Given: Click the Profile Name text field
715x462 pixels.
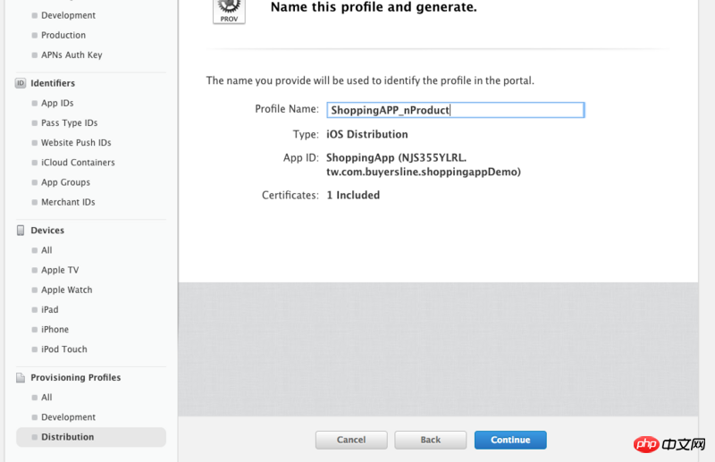Looking at the screenshot, I should (456, 110).
